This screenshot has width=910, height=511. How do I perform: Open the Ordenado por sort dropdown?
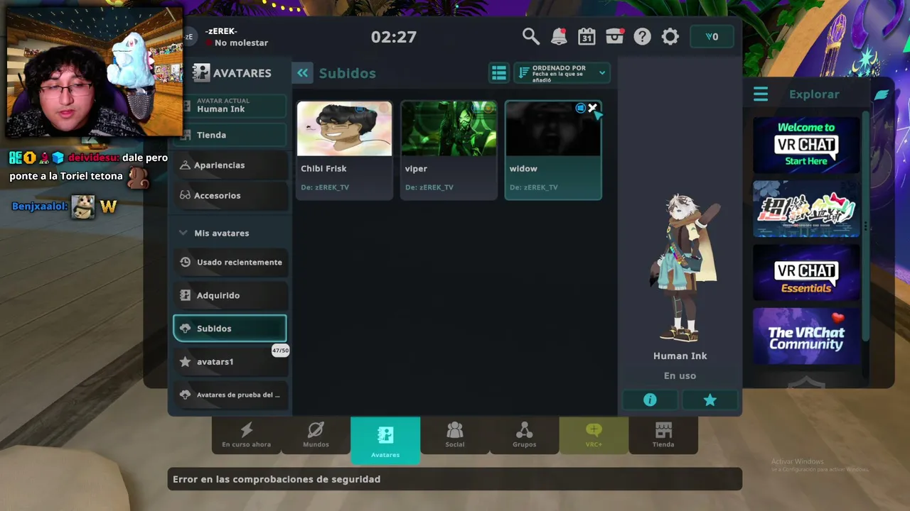(x=562, y=72)
